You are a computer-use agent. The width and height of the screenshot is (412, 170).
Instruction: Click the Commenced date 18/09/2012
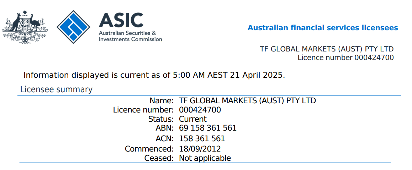200,149
